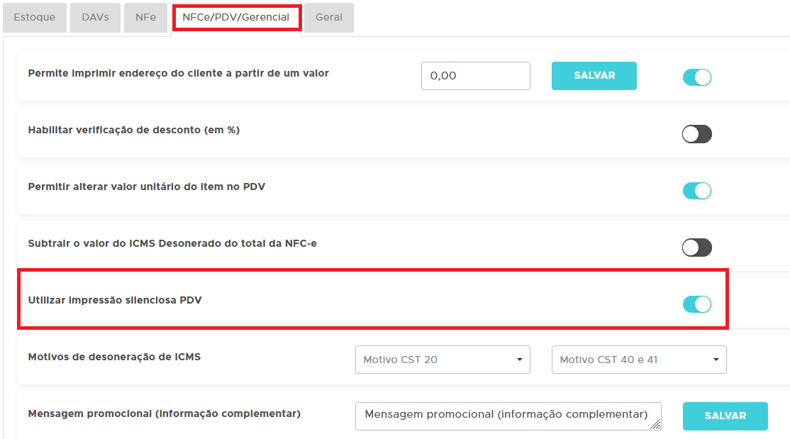Viewport: 790px width, 439px height.
Task: Click the promotional message textarea resize handle
Action: coord(655,424)
